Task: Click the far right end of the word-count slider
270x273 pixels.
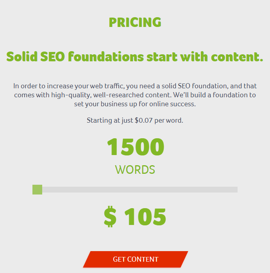Action: [236, 189]
